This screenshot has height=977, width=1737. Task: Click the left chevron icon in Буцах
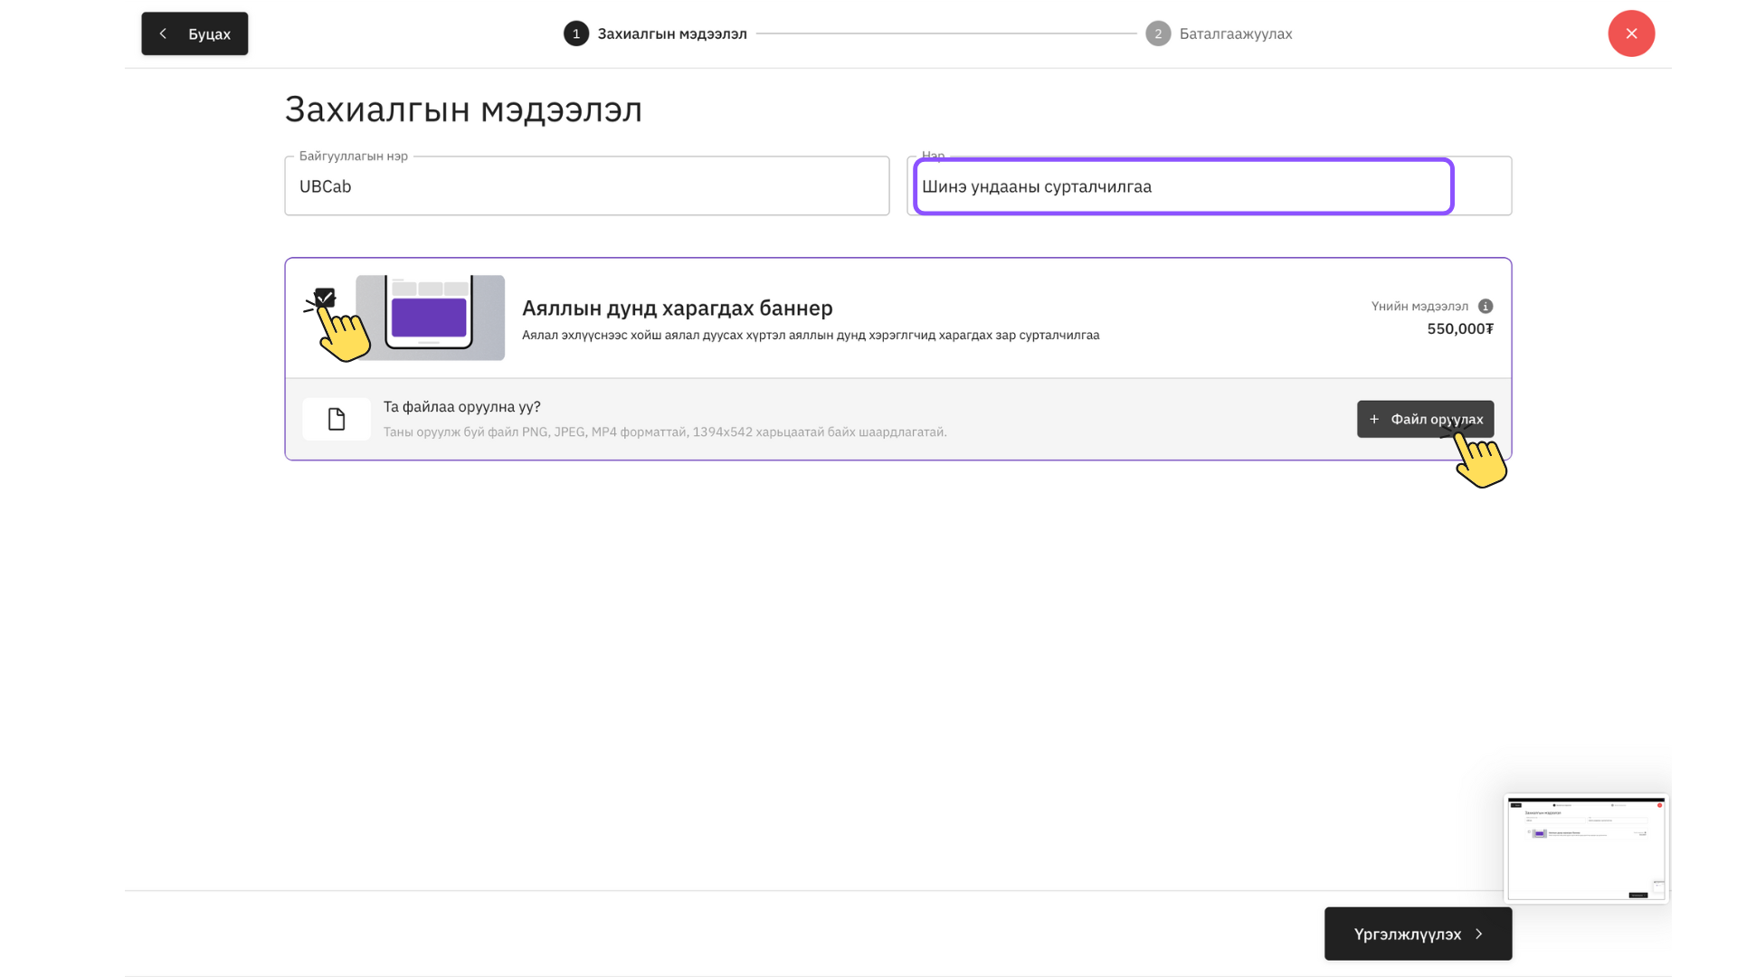(x=163, y=33)
